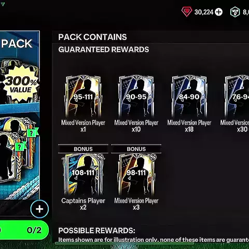Tap the Possible Rewards heading
This screenshot has width=249, height=249.
click(x=96, y=230)
